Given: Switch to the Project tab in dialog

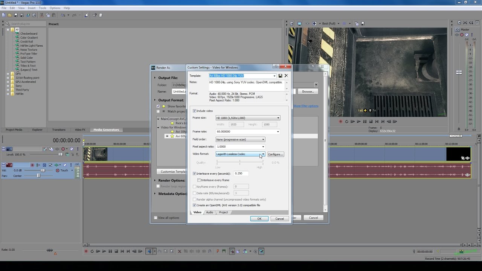Looking at the screenshot, I should [223, 212].
